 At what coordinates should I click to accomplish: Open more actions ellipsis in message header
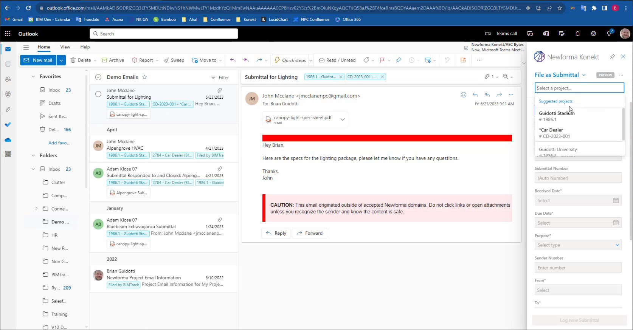point(511,95)
